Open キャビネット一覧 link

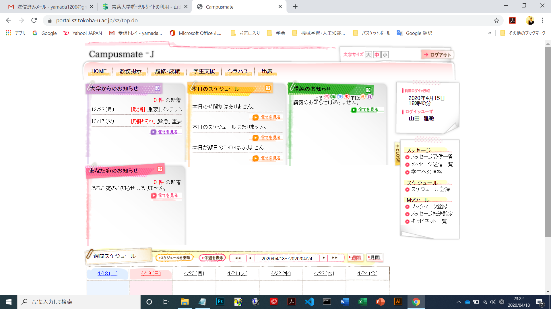click(429, 221)
